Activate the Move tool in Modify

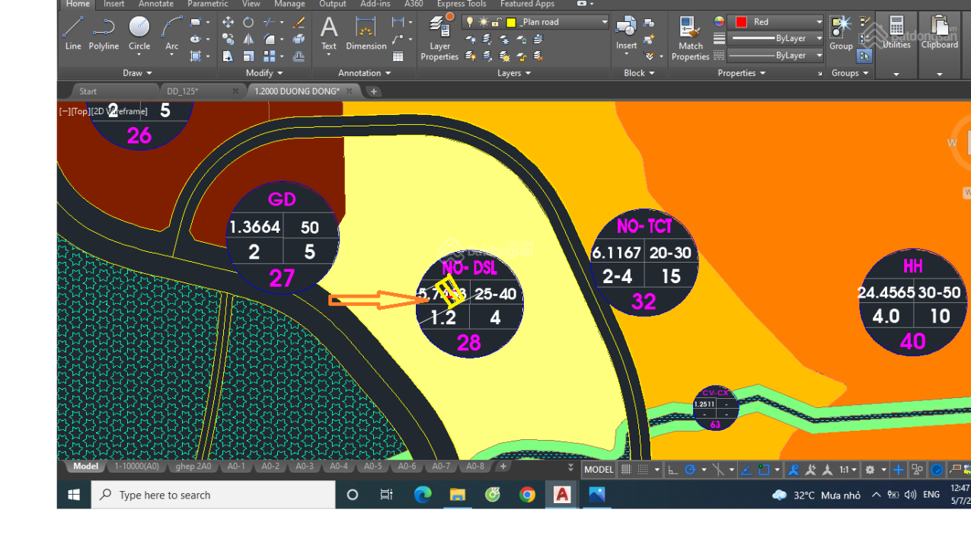pos(228,22)
